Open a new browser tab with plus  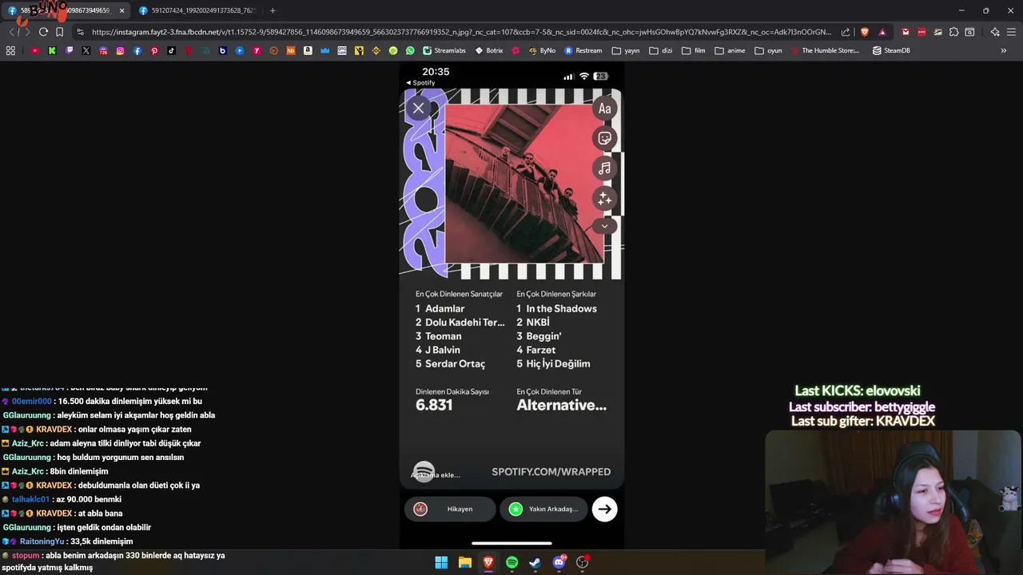tap(273, 10)
